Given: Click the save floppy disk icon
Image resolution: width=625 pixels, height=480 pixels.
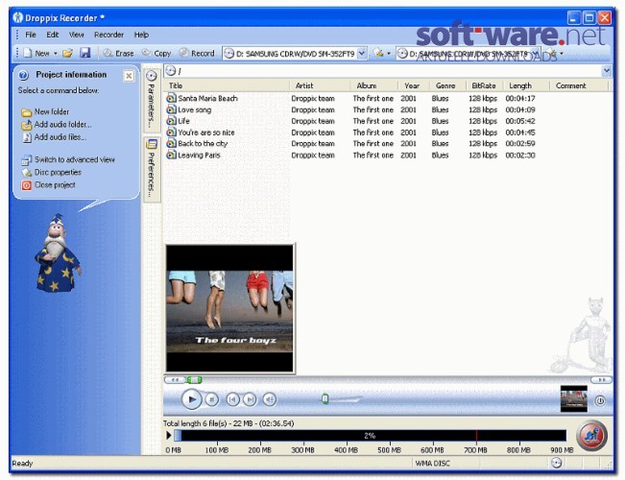Looking at the screenshot, I should 84,53.
